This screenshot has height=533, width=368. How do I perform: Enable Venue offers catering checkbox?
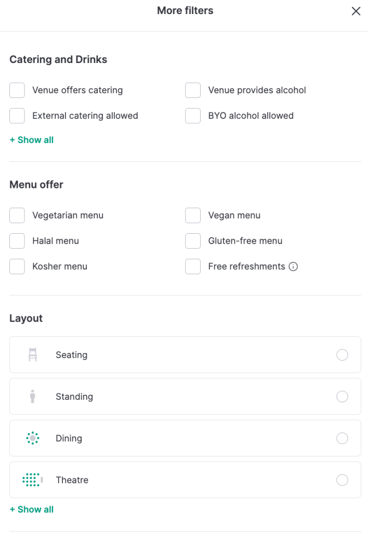point(17,90)
